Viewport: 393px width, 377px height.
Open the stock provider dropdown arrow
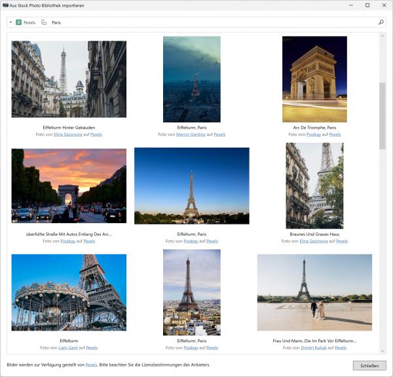pyautogui.click(x=10, y=22)
